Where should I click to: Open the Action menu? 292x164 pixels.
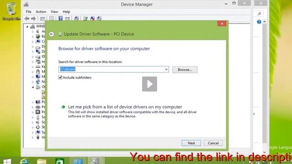pos(41,12)
